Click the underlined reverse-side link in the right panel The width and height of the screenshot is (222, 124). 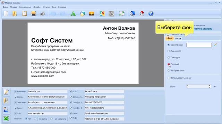point(203,29)
